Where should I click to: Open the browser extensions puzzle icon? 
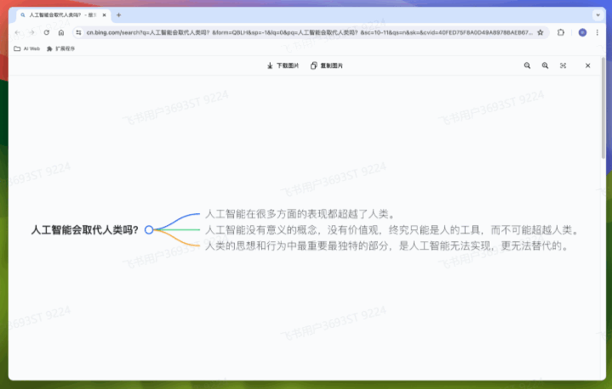(x=561, y=32)
